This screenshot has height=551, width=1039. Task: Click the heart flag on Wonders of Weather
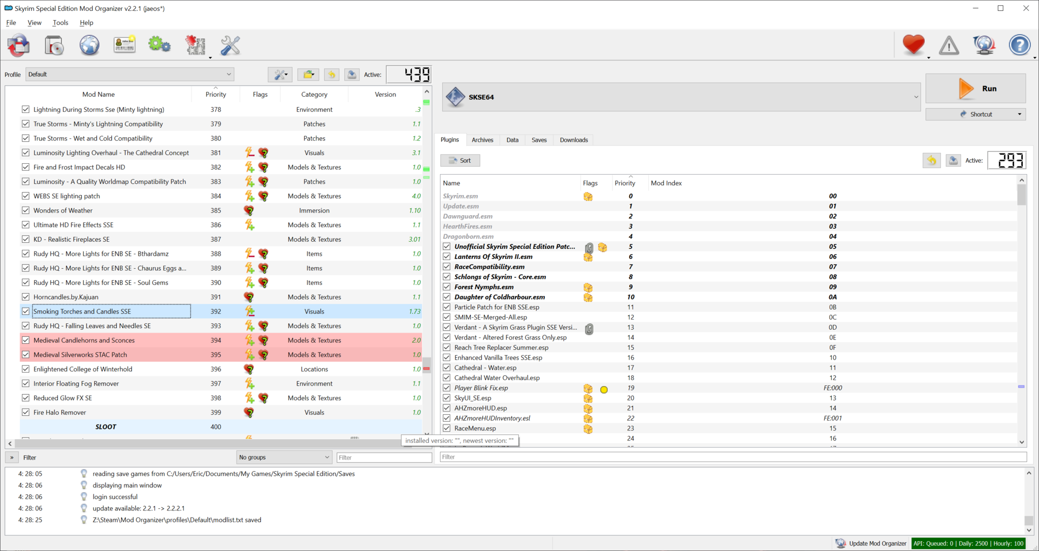(249, 211)
